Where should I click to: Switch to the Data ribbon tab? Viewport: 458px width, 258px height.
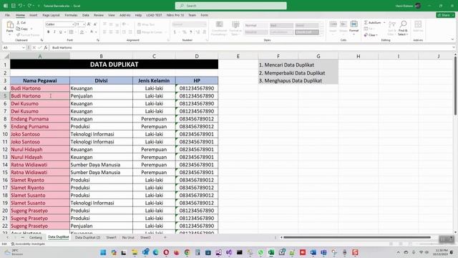[x=86, y=15]
